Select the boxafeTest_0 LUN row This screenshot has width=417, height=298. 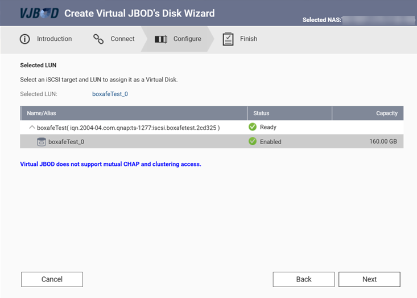[142, 142]
